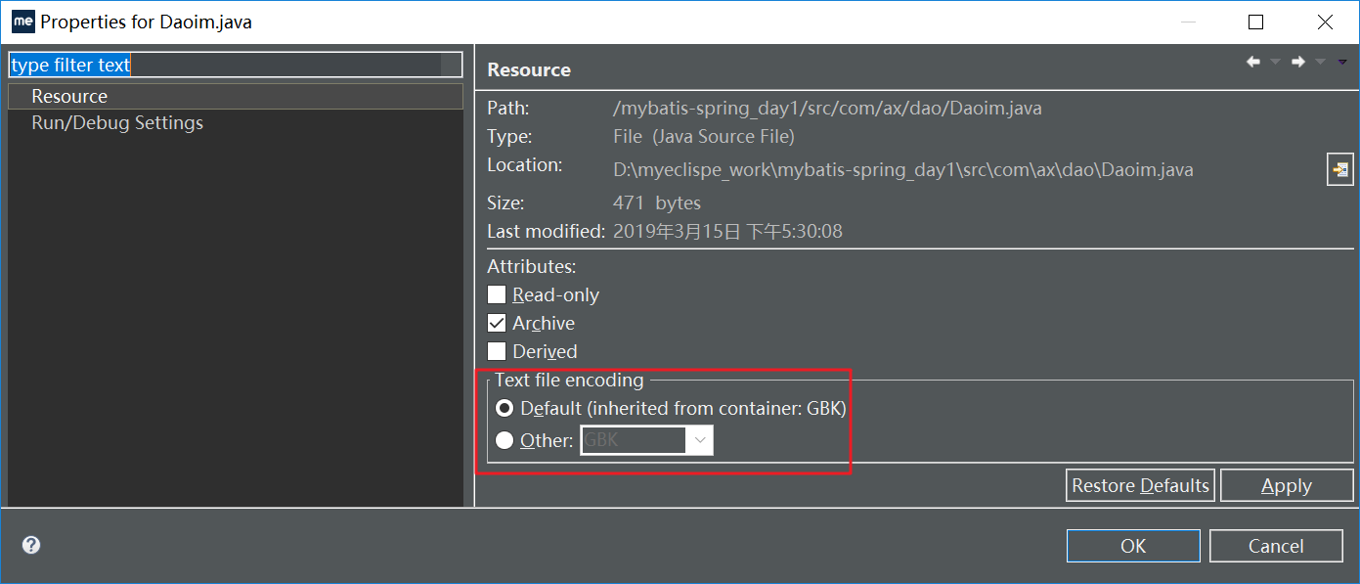Image resolution: width=1360 pixels, height=584 pixels.
Task: Open the back history dropdown arrow
Action: point(1275,63)
